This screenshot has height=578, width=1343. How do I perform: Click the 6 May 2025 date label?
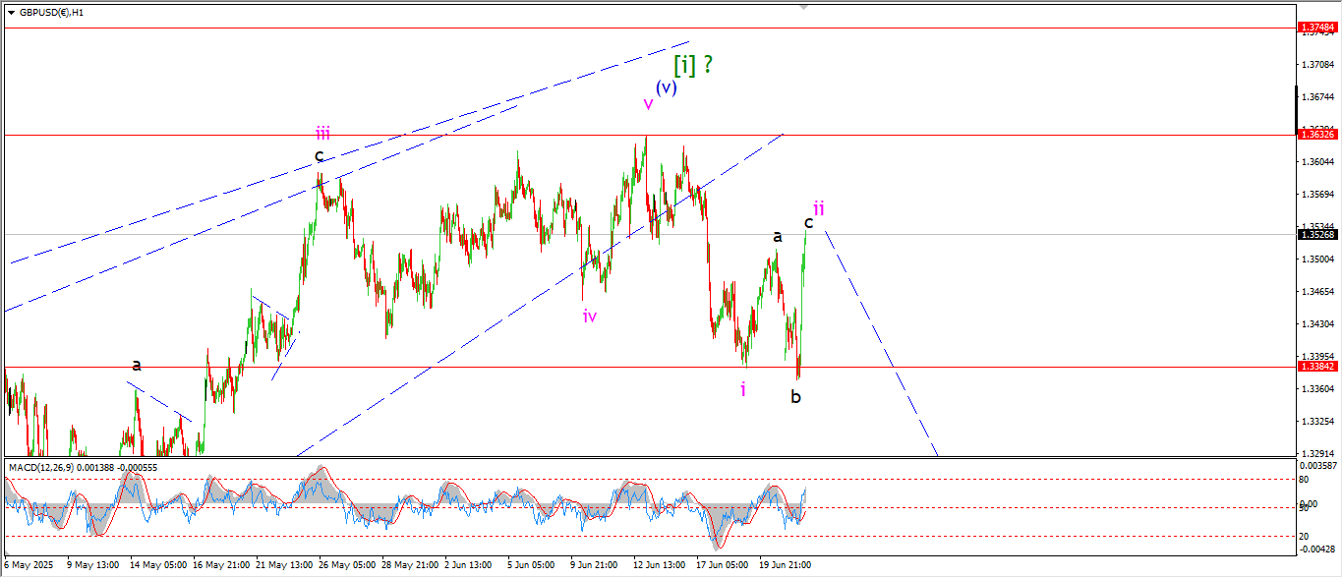point(29,565)
